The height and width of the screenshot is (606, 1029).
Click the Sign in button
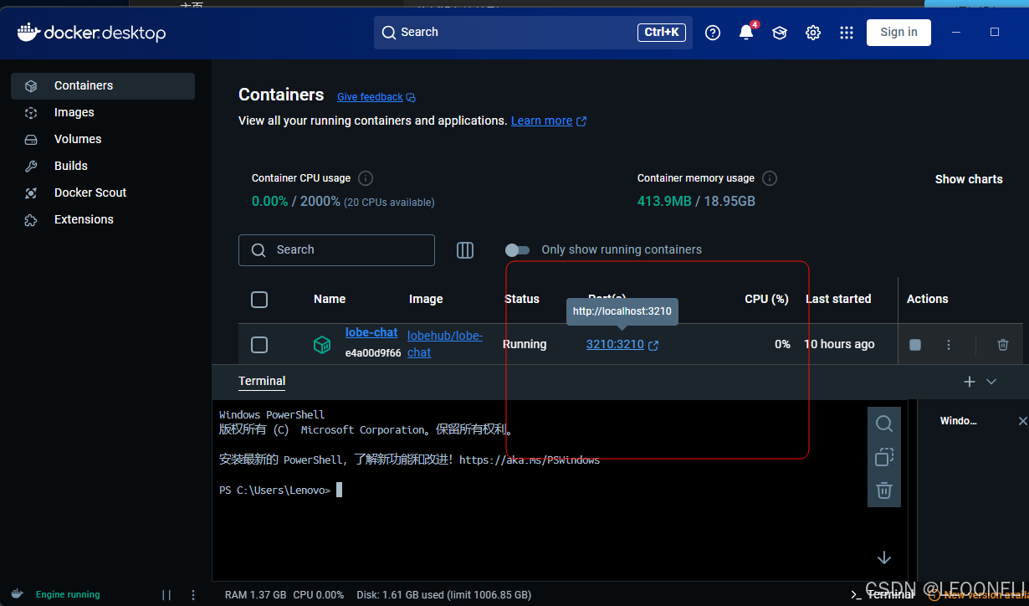click(x=898, y=32)
